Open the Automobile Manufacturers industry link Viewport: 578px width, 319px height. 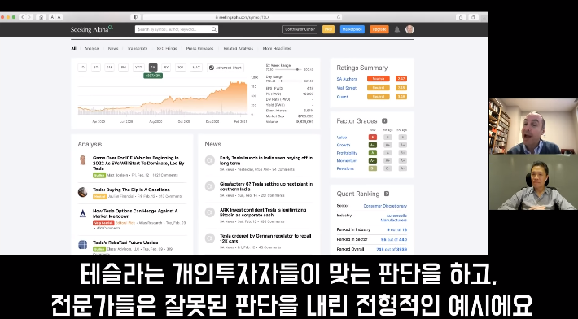(394, 218)
